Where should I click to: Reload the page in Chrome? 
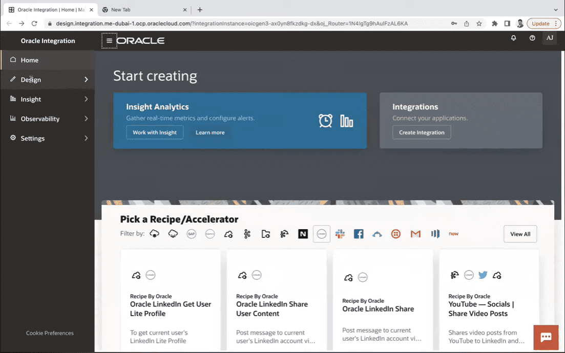[34, 24]
